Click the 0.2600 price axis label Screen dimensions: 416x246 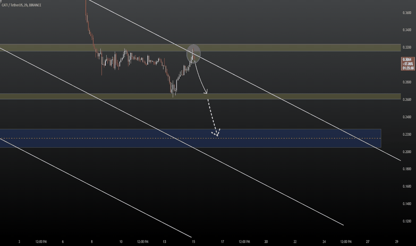point(407,99)
